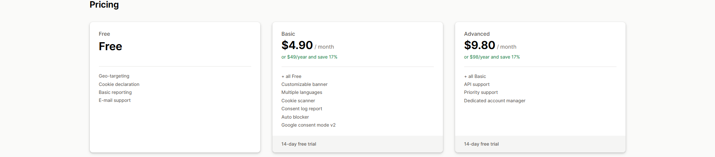This screenshot has height=157, width=715.
Task: Select the Geo-targeting feature in Free plan
Action: click(x=114, y=76)
